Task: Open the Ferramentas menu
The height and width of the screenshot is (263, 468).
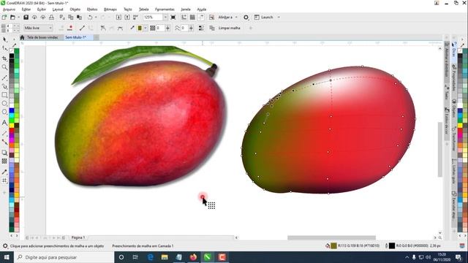Action: click(165, 9)
